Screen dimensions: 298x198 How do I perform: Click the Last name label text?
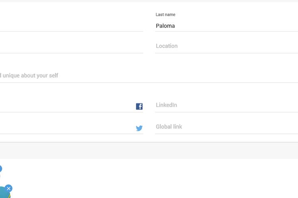(x=165, y=15)
